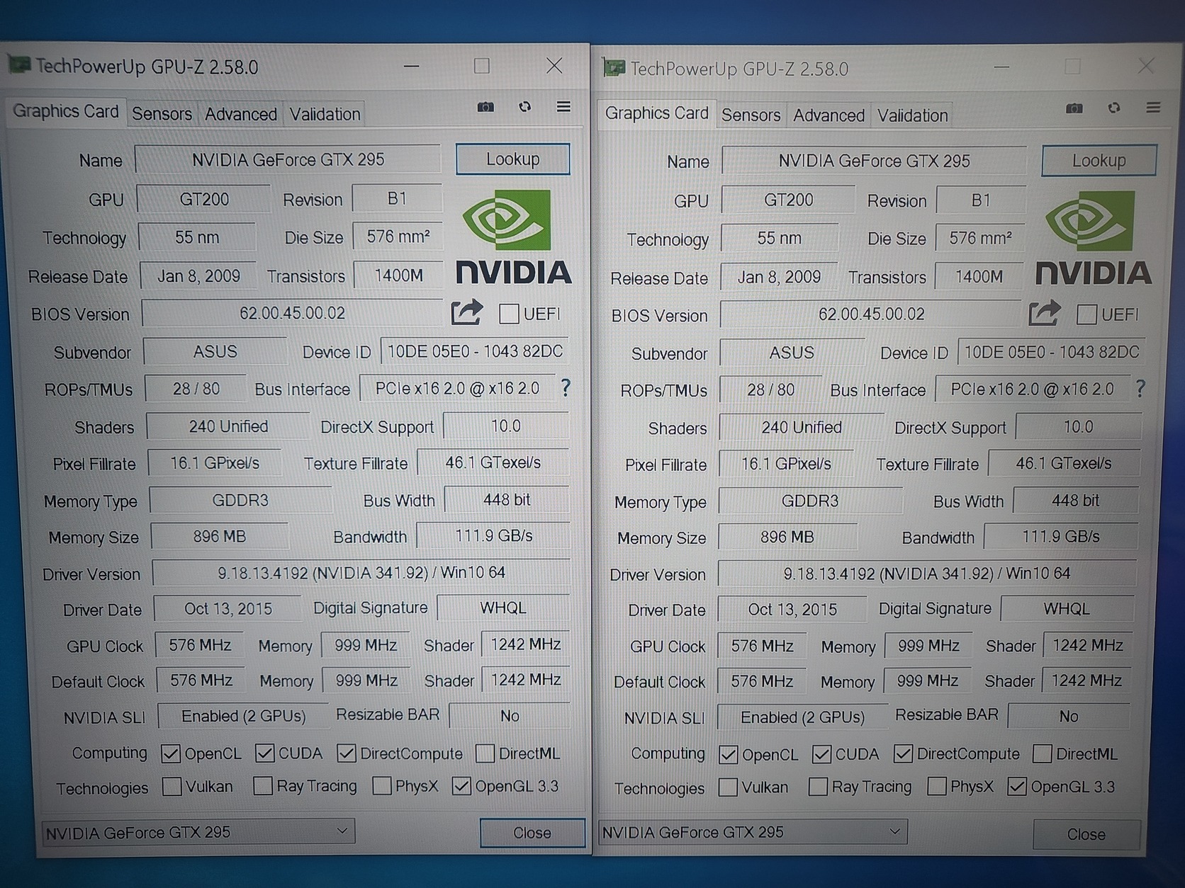1185x888 pixels.
Task: Click Release Date field in right window
Action: 779,277
